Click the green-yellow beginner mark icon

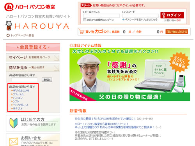[13, 123]
